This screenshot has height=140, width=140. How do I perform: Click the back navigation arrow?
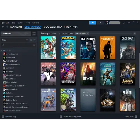pyautogui.click(x=3, y=27)
